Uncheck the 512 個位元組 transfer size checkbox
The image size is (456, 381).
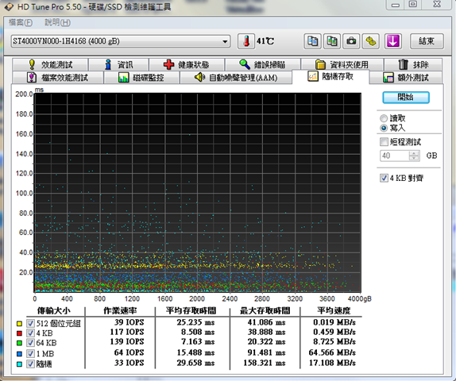(30, 323)
